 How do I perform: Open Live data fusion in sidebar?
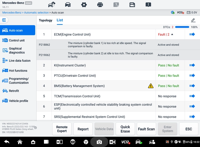[x=18, y=61]
